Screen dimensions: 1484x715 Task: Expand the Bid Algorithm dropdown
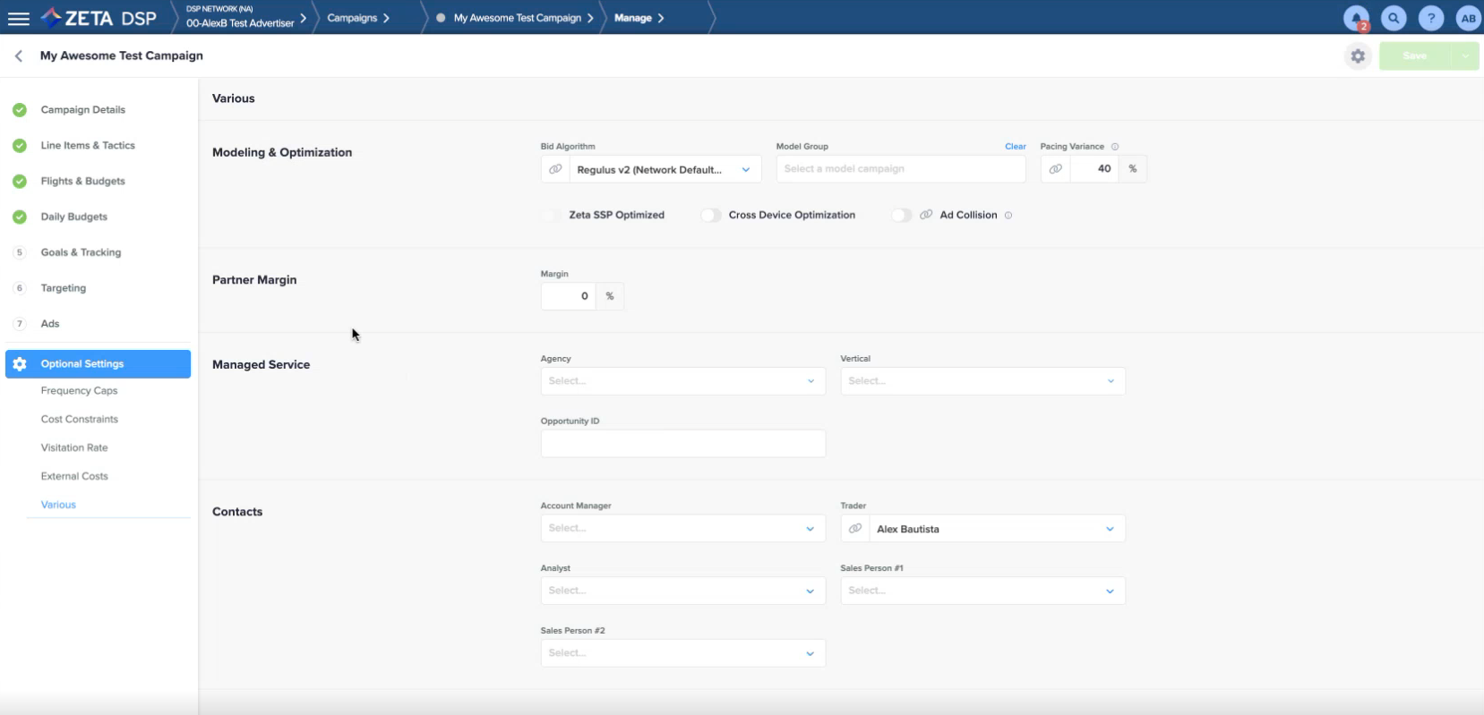coord(665,169)
